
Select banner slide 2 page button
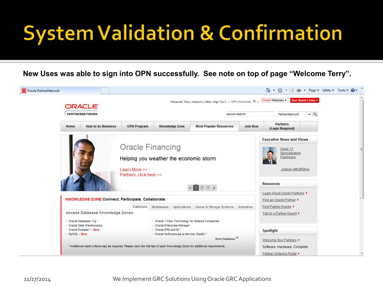(x=202, y=188)
